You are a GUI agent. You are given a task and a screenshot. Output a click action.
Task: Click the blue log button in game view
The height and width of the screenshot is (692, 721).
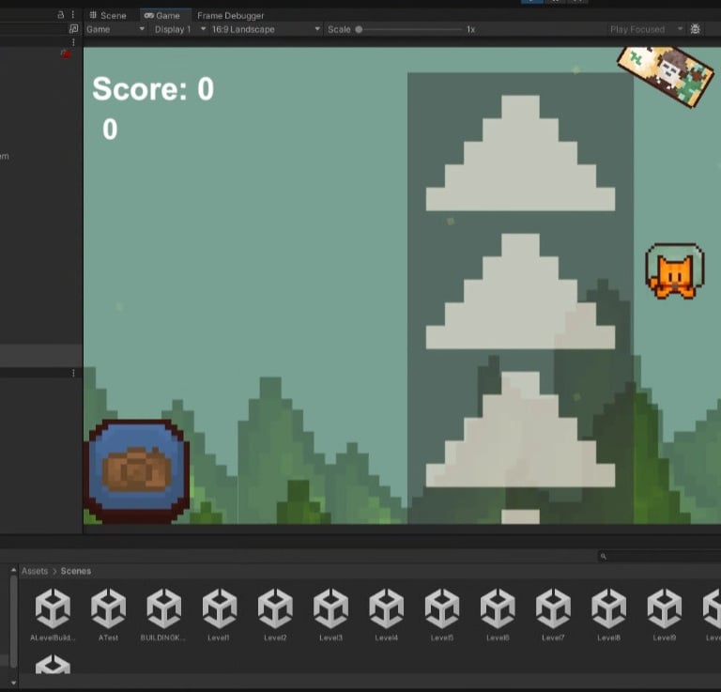point(136,471)
